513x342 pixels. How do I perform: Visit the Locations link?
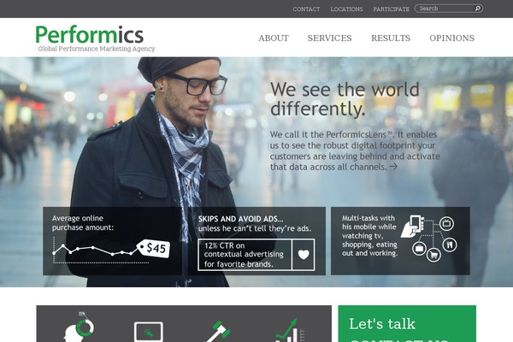pyautogui.click(x=346, y=9)
